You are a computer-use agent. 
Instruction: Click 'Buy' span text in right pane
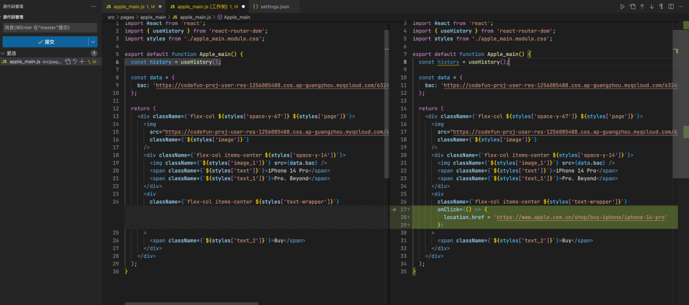click(567, 241)
